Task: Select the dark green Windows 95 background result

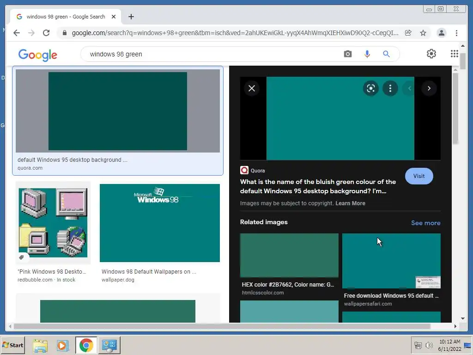Action: click(x=118, y=111)
